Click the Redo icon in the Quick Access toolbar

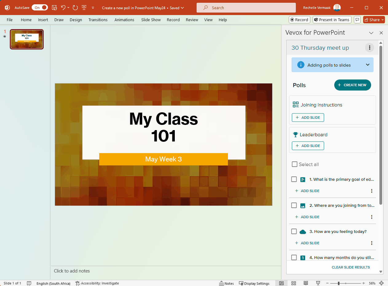(75, 8)
